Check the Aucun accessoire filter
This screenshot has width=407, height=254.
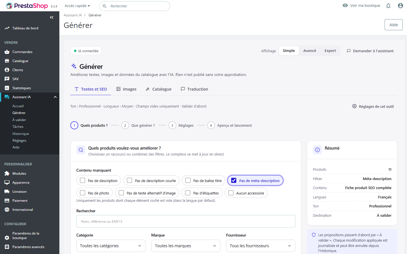[x=231, y=193]
